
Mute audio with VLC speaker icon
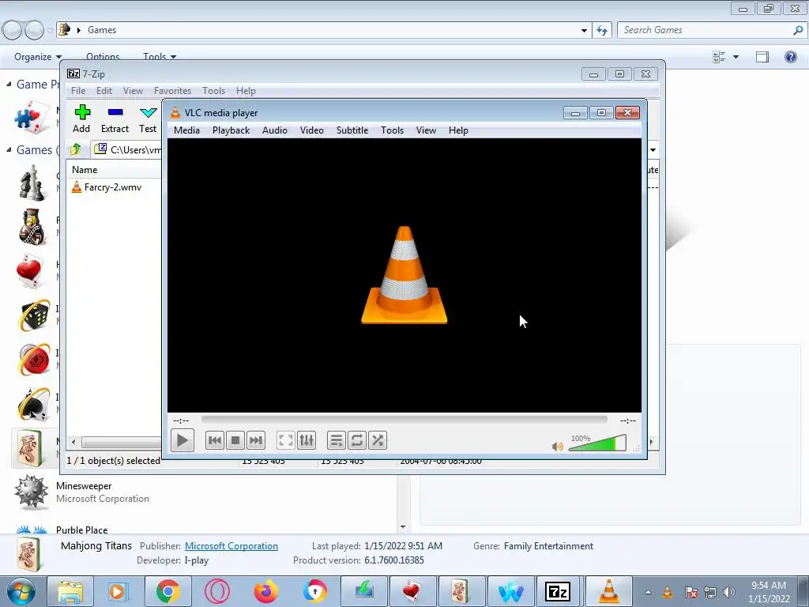(x=557, y=447)
